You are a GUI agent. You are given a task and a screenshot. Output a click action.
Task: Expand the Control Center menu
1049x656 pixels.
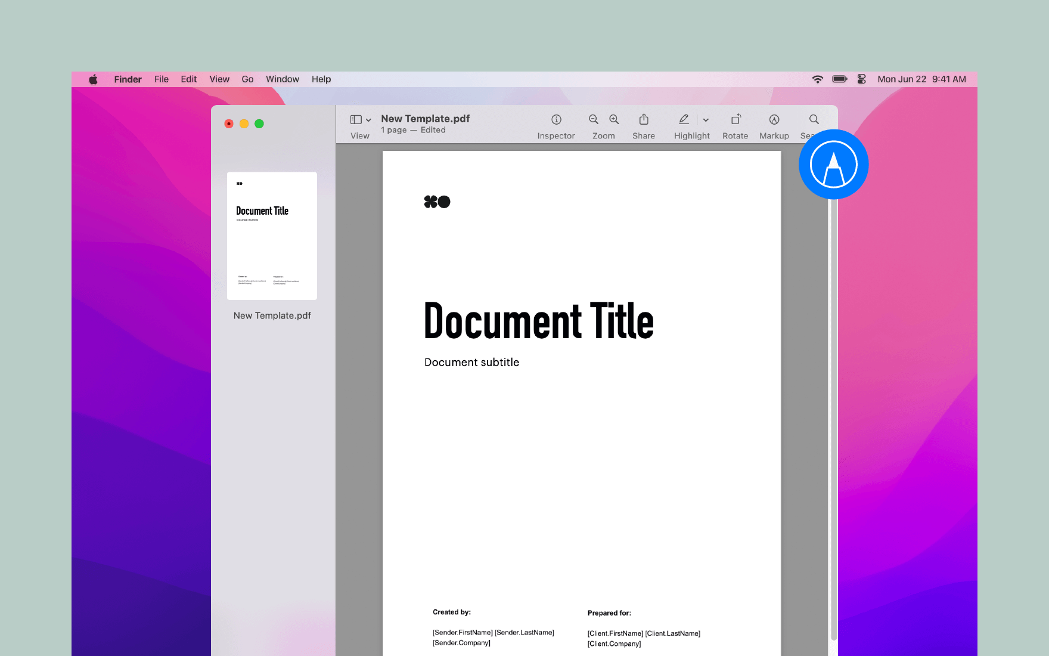[861, 78]
